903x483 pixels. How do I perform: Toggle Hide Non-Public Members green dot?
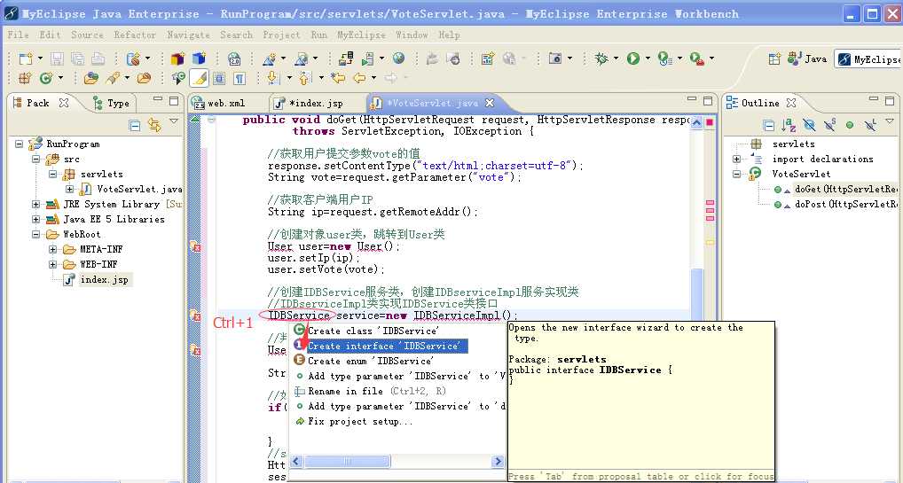850,125
